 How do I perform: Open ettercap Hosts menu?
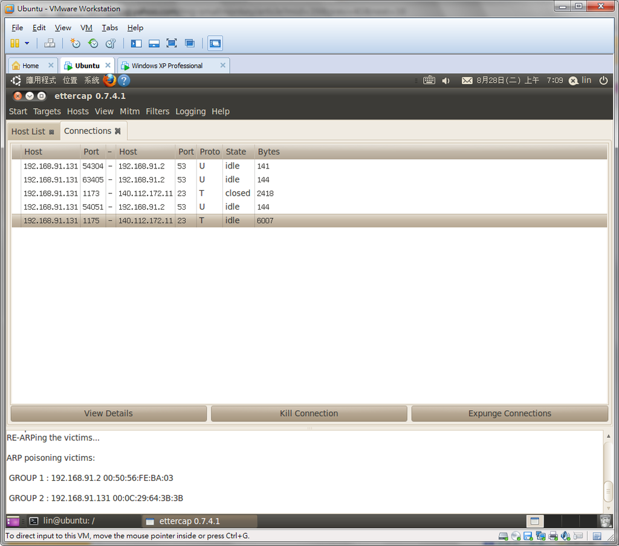click(78, 111)
